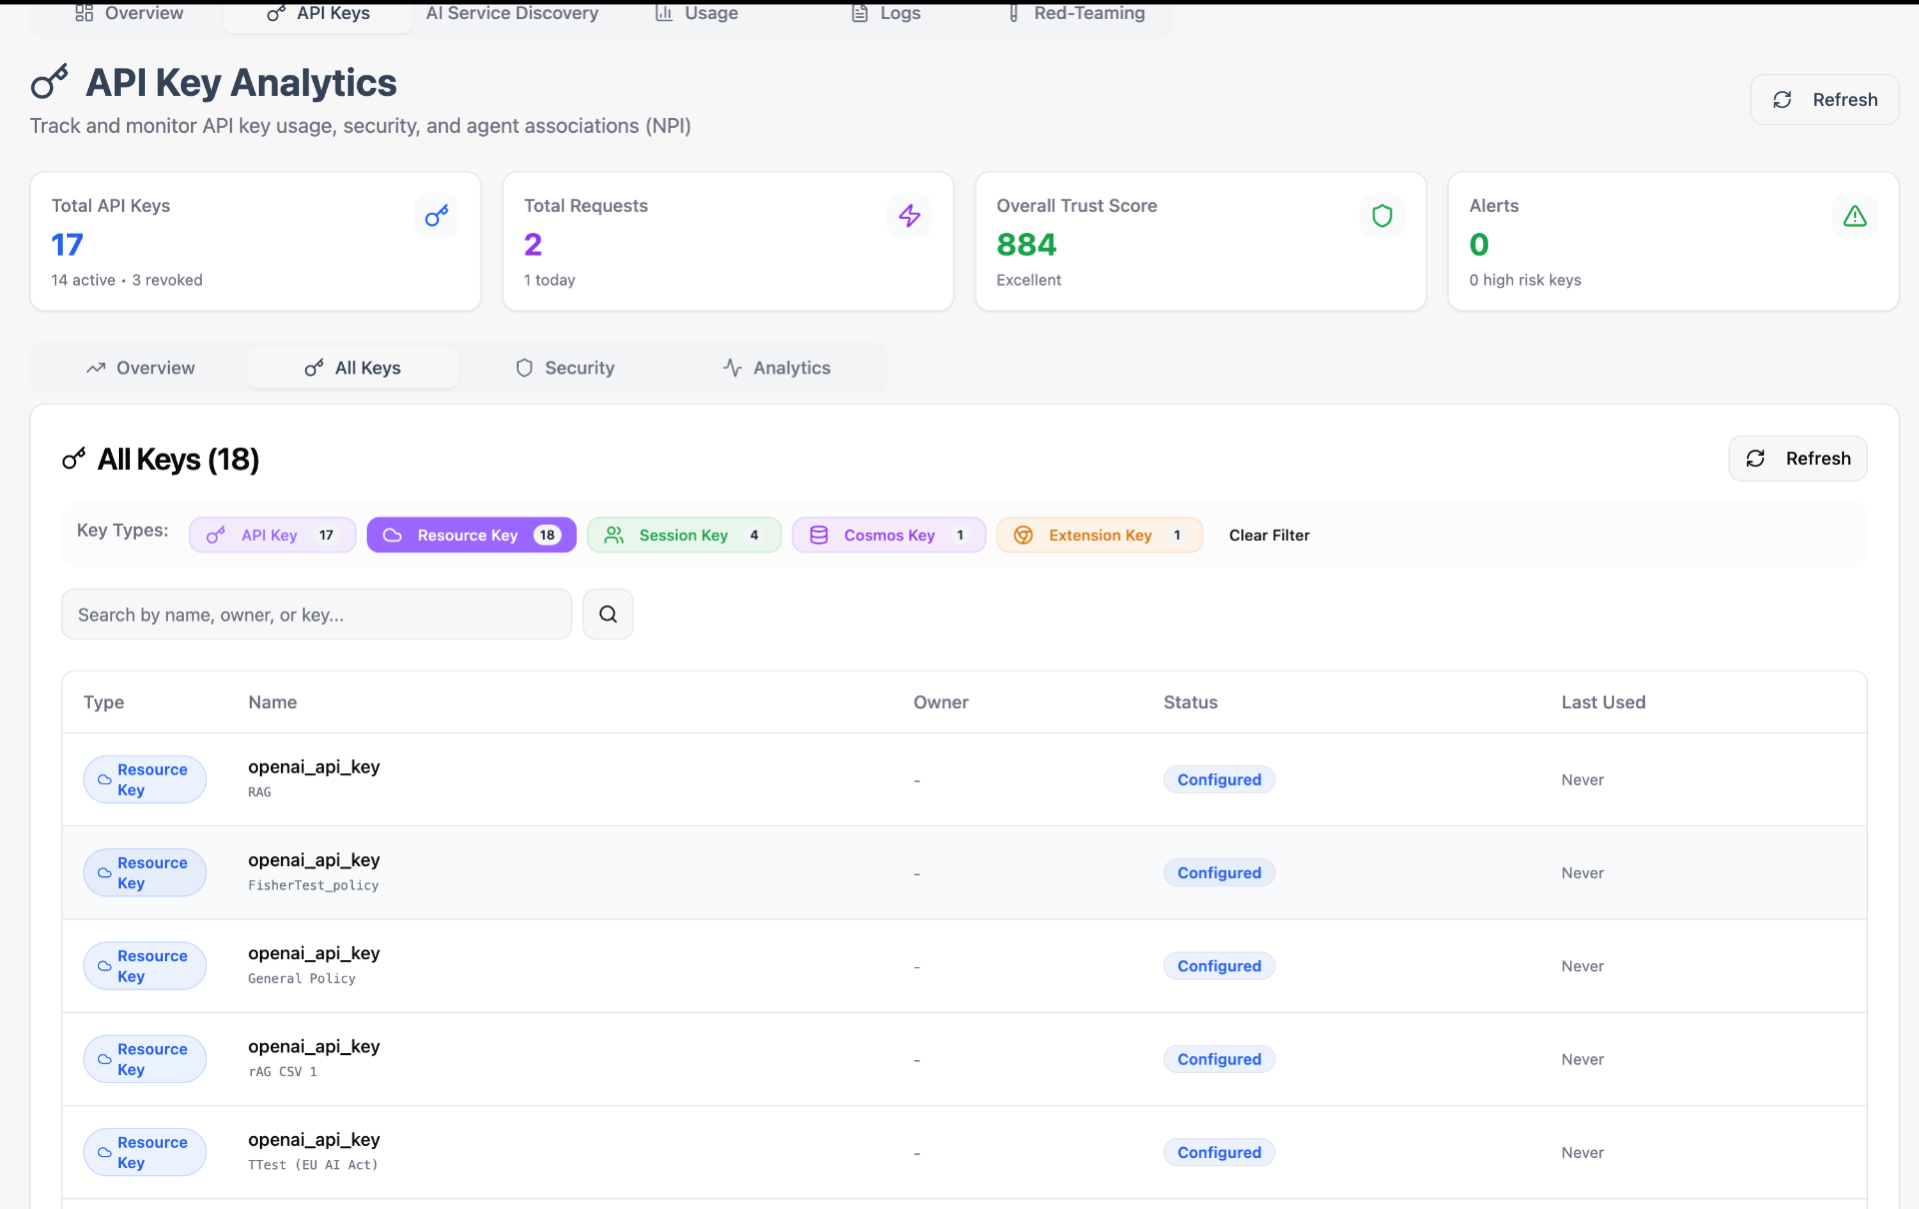Switch to the Usage tab

click(697, 14)
